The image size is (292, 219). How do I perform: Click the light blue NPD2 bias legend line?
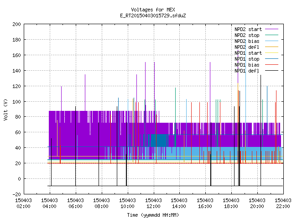click(272, 41)
